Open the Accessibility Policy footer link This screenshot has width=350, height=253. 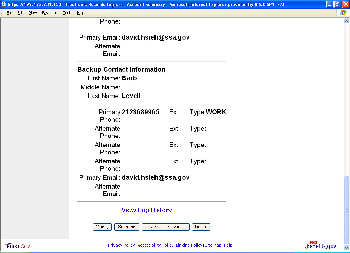tap(155, 245)
